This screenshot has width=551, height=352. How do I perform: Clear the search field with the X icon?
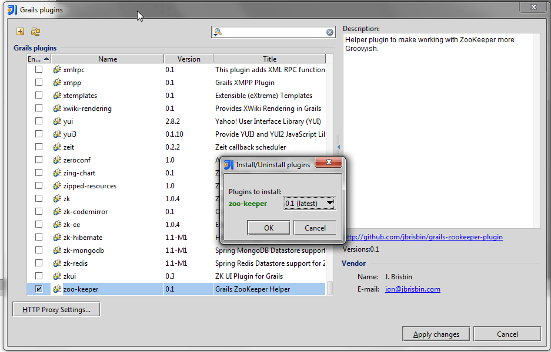point(330,32)
